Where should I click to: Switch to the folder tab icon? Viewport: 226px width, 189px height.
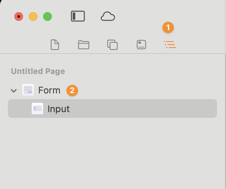pos(83,45)
